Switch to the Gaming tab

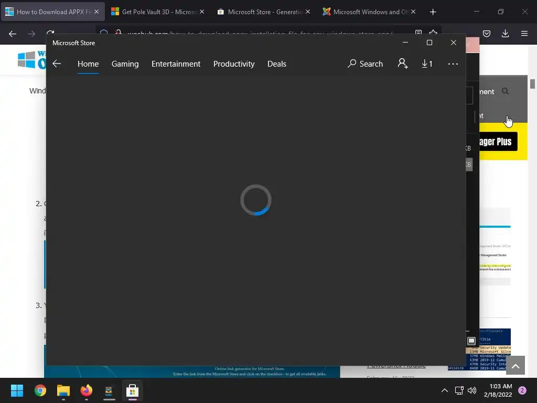[x=125, y=63]
